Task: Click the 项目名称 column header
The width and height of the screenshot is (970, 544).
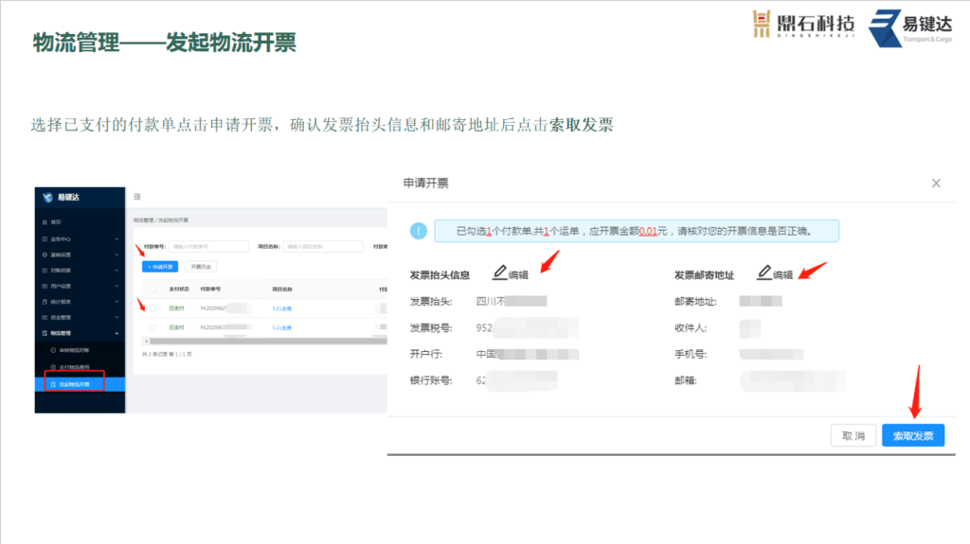Action: 282,290
